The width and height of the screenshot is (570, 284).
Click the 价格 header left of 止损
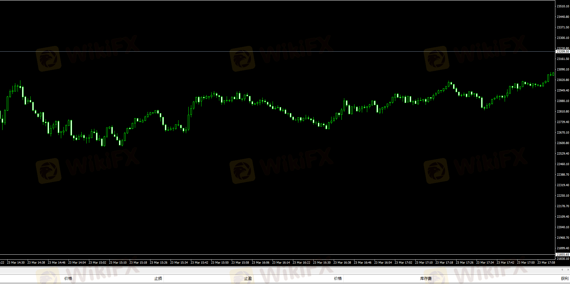pyautogui.click(x=68, y=279)
